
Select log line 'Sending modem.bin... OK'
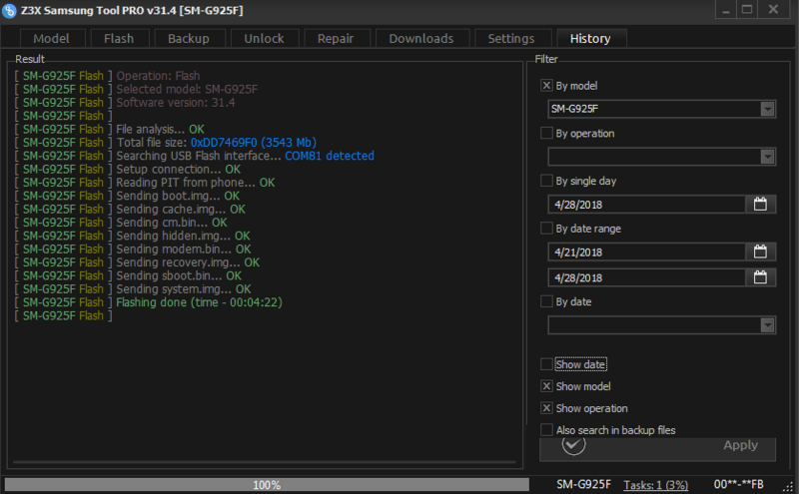[x=184, y=249]
